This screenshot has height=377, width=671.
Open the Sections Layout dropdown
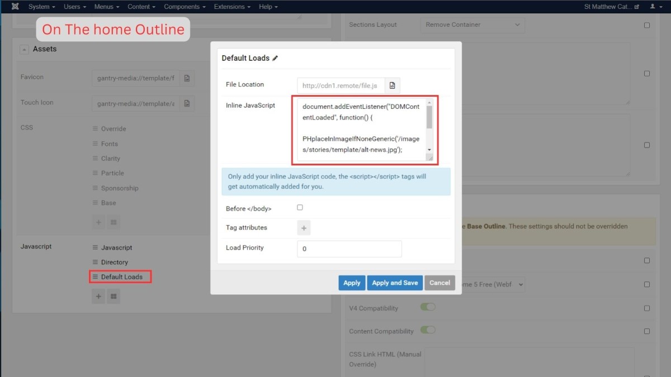[x=472, y=25]
